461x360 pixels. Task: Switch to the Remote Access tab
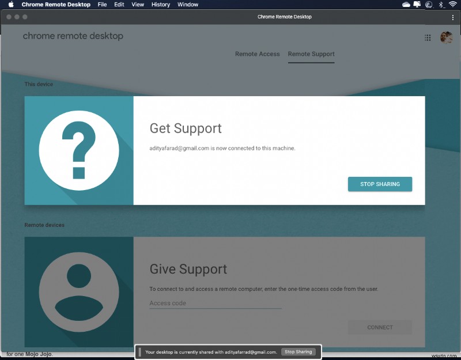(x=257, y=54)
